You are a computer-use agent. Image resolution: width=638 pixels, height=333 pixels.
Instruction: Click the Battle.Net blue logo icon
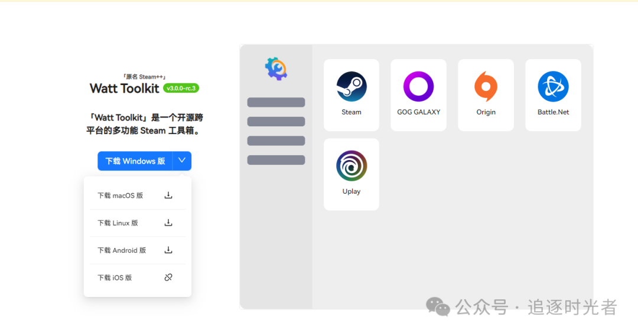553,86
